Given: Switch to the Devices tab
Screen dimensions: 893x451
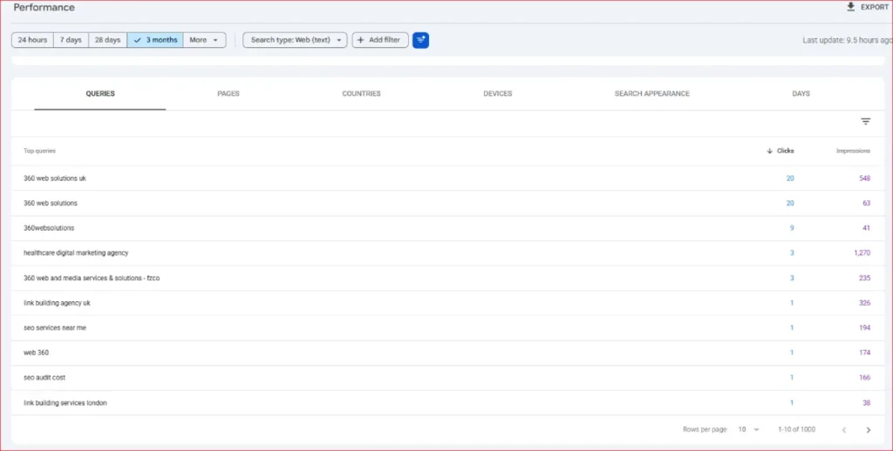Looking at the screenshot, I should [x=498, y=94].
